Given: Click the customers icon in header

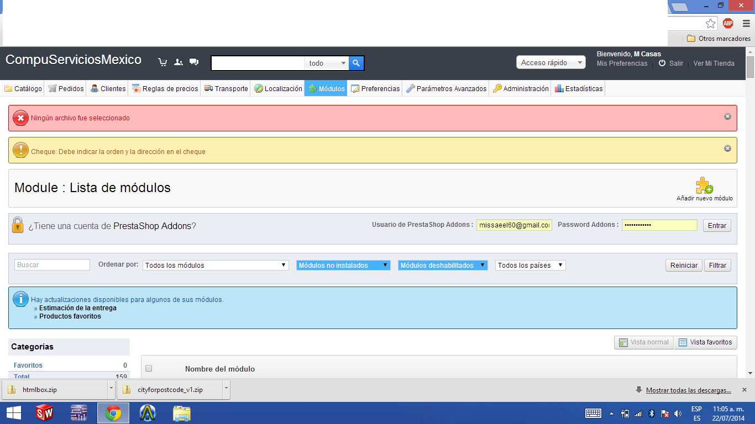Looking at the screenshot, I should point(178,62).
